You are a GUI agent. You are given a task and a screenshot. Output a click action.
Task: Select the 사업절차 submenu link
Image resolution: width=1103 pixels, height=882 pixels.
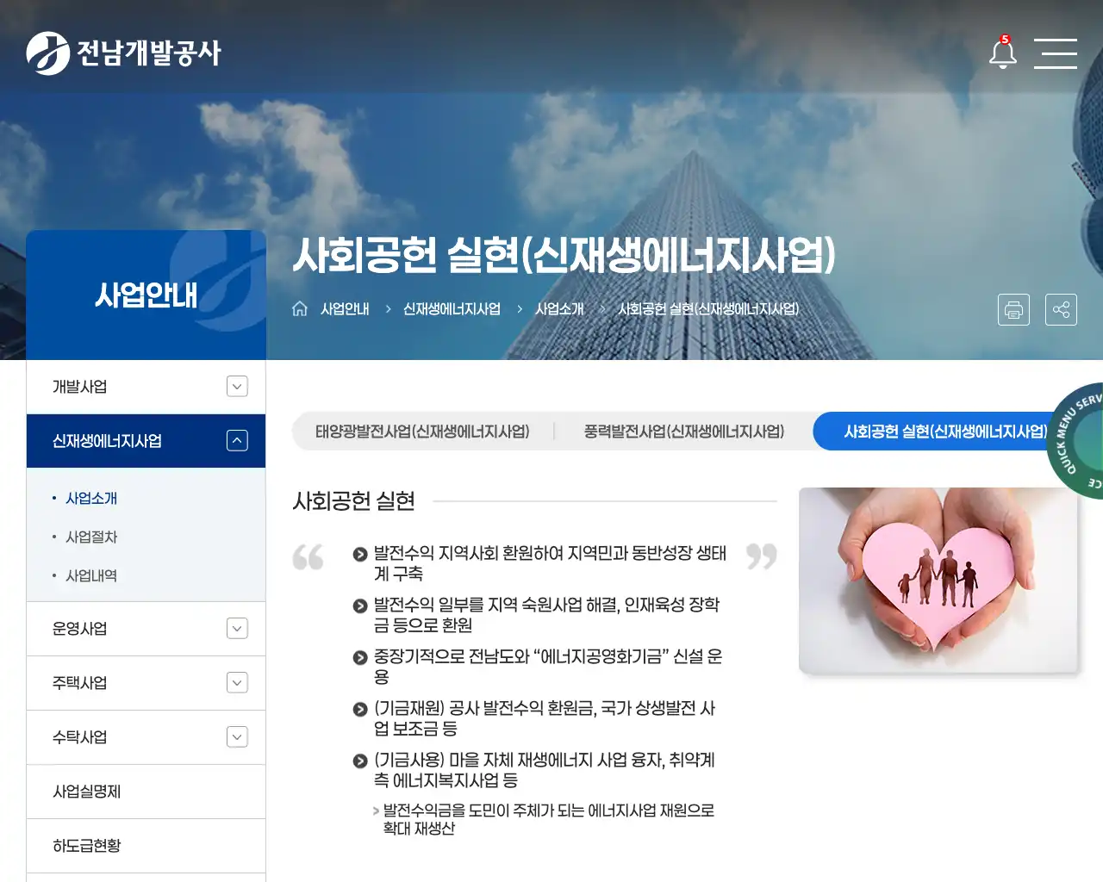(91, 537)
